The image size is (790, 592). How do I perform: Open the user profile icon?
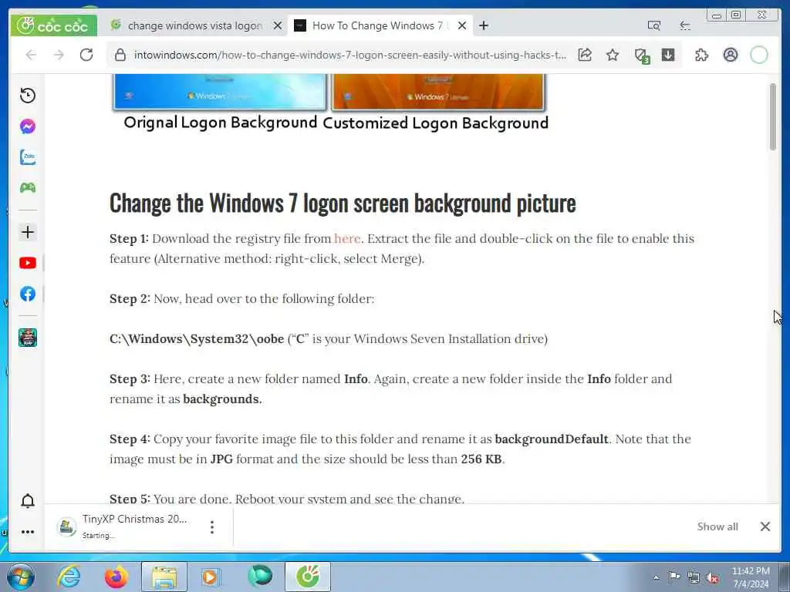pyautogui.click(x=731, y=55)
